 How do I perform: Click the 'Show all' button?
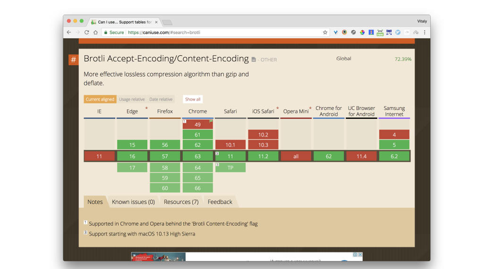pos(193,99)
